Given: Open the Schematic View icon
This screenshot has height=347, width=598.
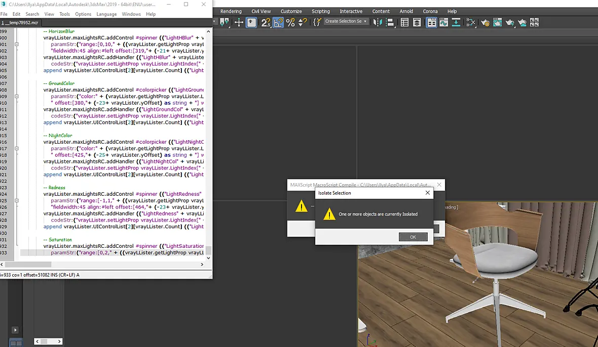Looking at the screenshot, I should (x=470, y=22).
